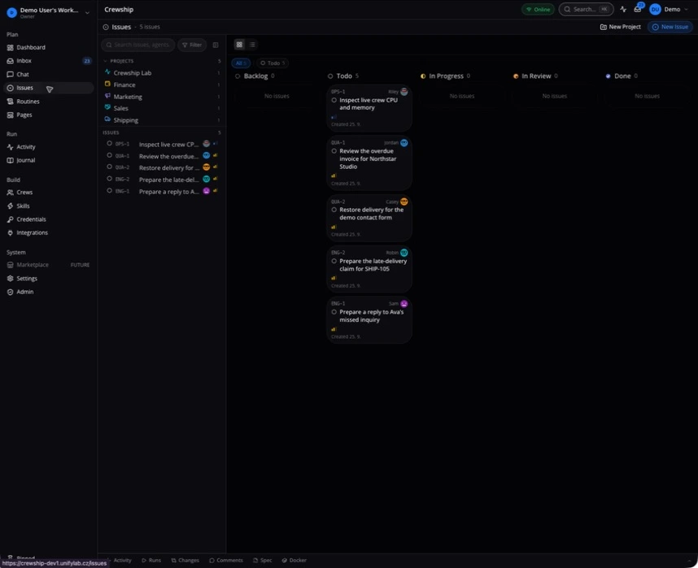Toggle status circle on ENG-1 board card
This screenshot has height=568, width=698.
[334, 312]
